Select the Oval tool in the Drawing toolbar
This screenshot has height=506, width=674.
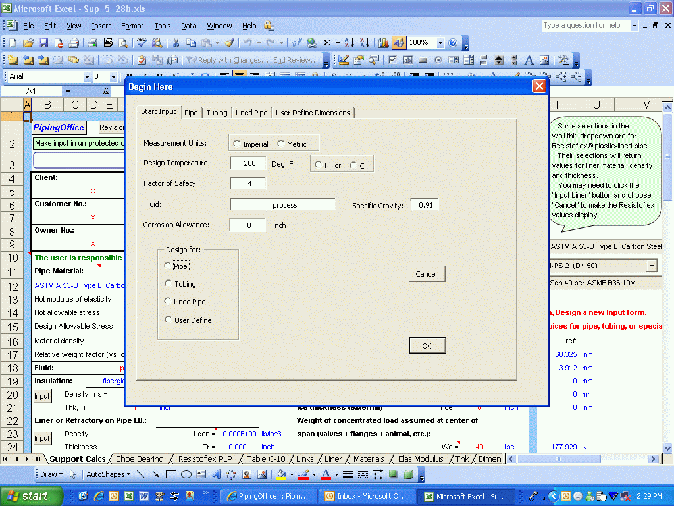point(186,474)
